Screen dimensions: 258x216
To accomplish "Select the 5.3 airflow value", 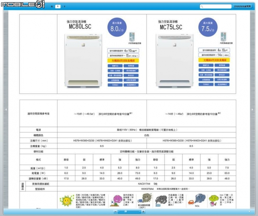I will [120, 168].
